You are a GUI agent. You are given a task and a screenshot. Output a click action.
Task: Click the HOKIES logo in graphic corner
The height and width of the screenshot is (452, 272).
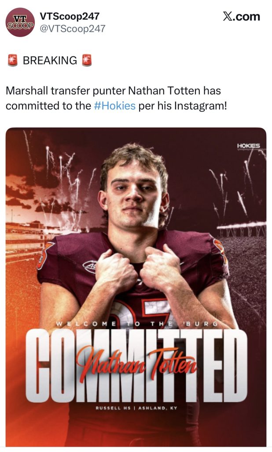tap(248, 147)
